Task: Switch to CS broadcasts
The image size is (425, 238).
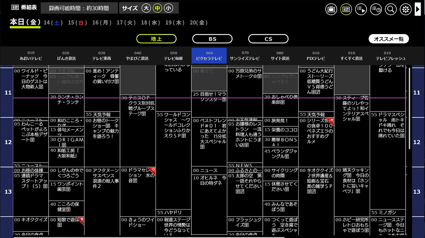Action: tap(269, 39)
